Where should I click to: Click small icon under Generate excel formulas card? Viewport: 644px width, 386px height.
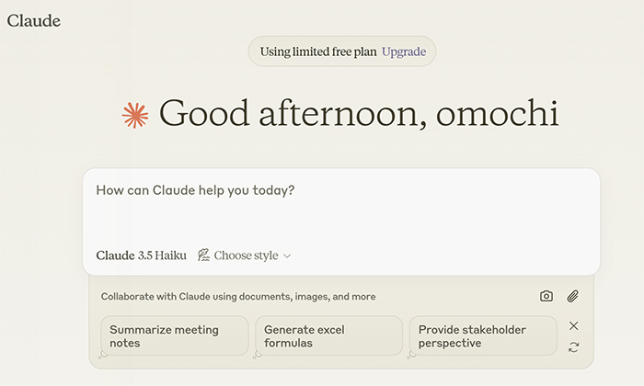click(258, 355)
